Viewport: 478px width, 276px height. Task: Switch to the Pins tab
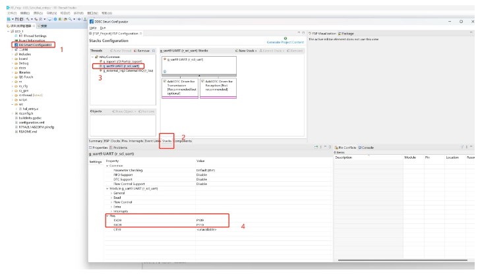pyautogui.click(x=125, y=141)
